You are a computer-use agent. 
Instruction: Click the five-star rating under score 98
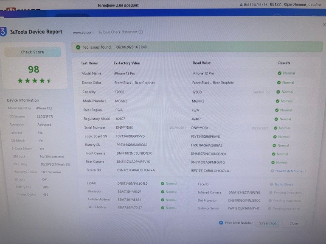[x=34, y=80]
